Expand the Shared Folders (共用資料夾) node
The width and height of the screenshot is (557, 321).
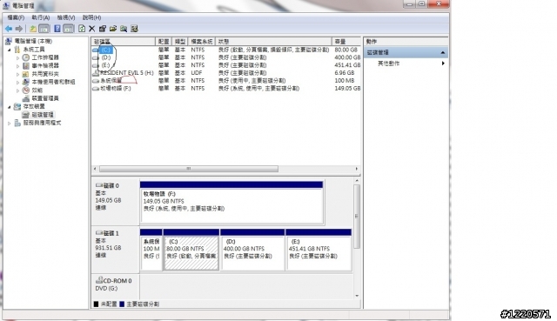coord(17,74)
